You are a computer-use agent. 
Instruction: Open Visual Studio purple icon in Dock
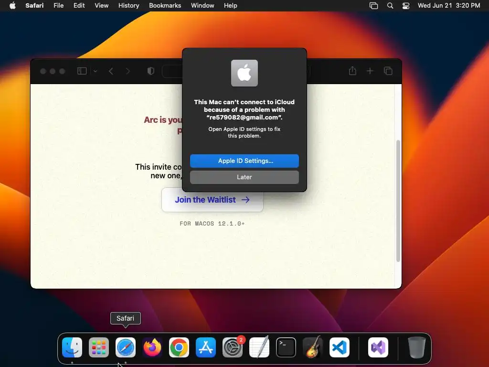click(x=378, y=347)
